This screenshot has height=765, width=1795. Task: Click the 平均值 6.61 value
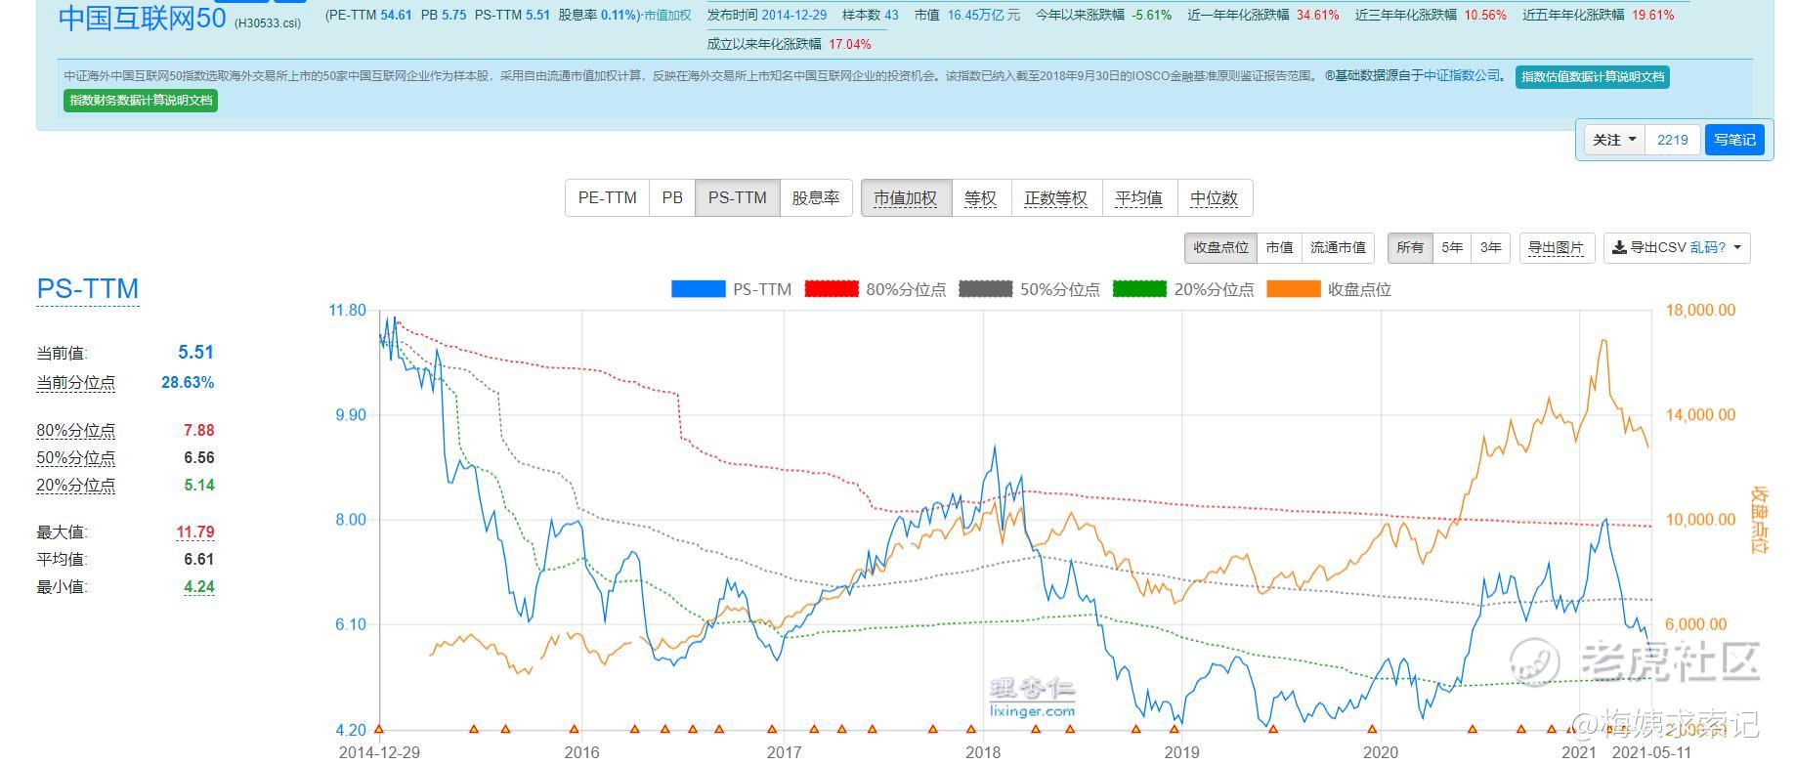(199, 560)
